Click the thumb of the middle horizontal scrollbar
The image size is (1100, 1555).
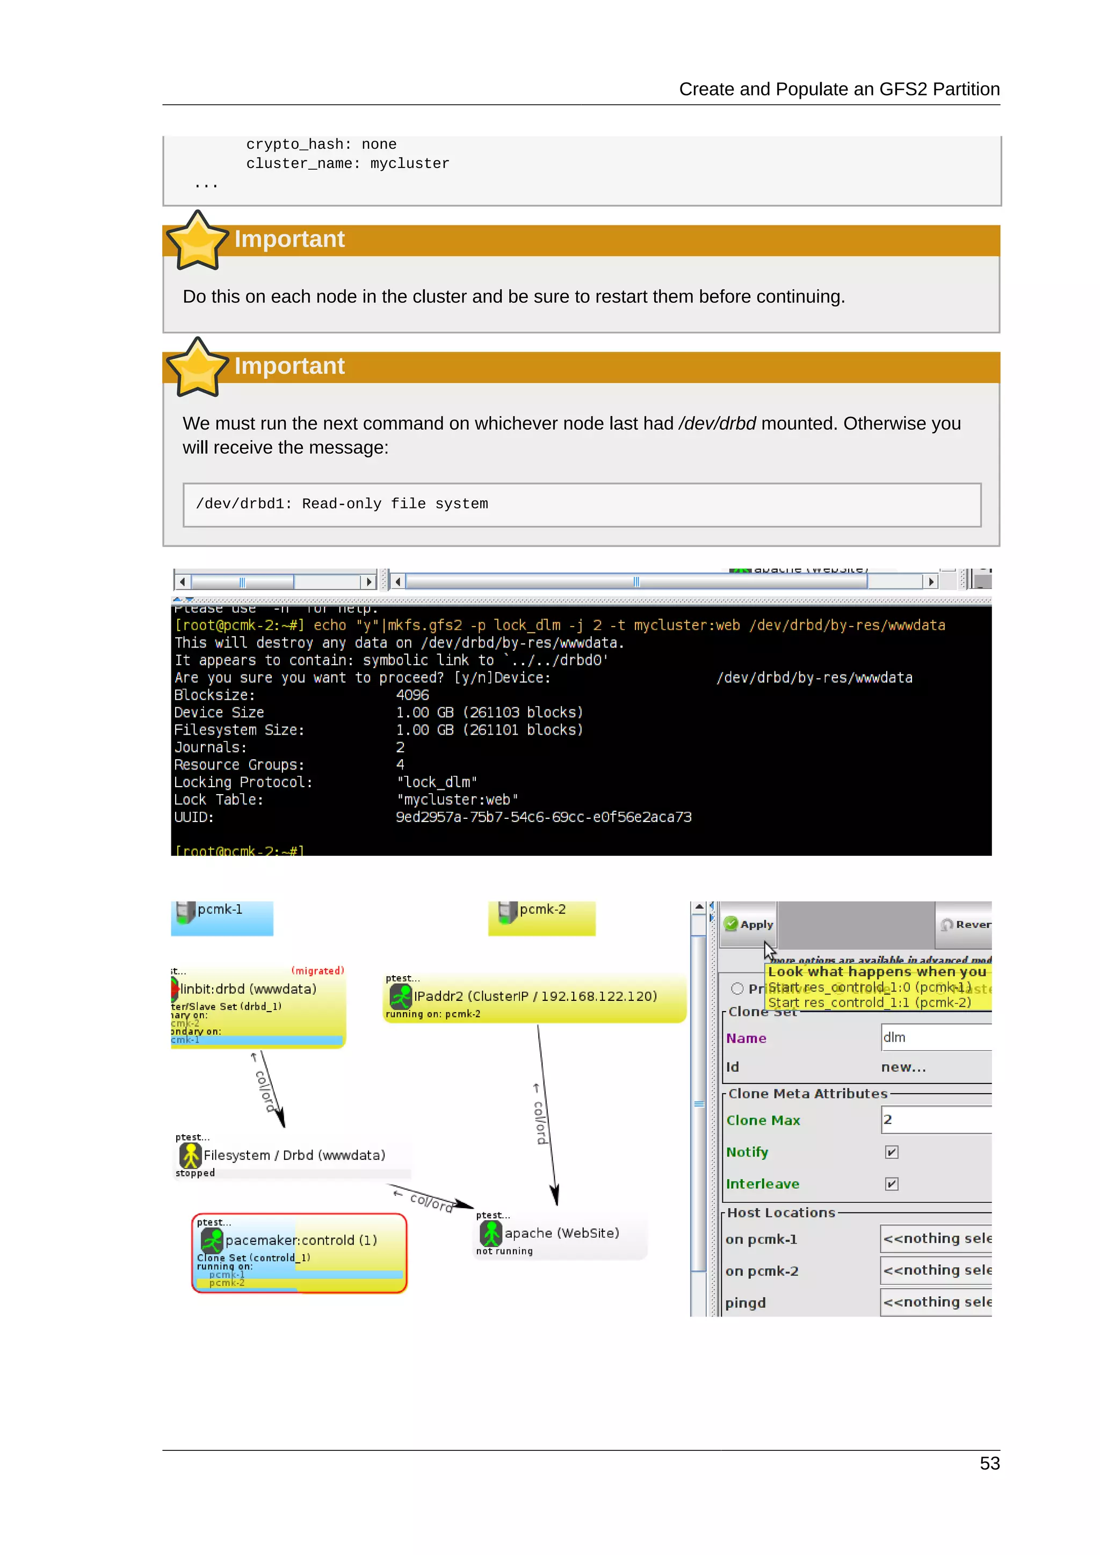pos(636,581)
